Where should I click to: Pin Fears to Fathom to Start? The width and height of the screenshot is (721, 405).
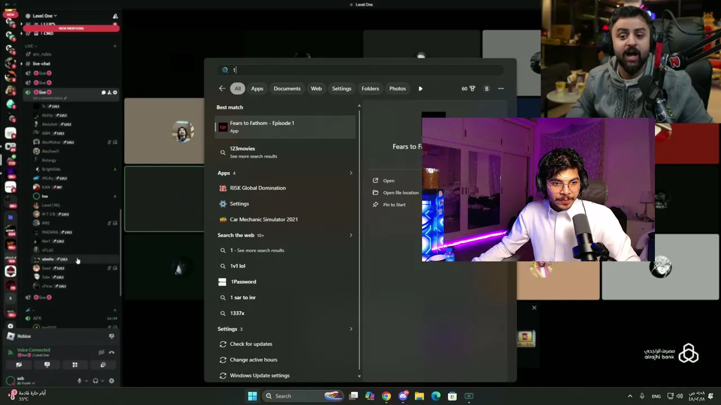click(389, 205)
